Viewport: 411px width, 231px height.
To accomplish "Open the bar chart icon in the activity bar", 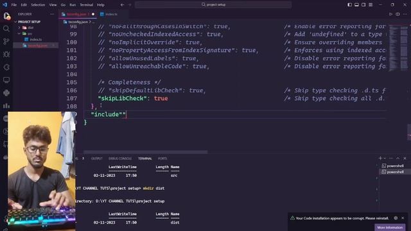I will coord(6,105).
